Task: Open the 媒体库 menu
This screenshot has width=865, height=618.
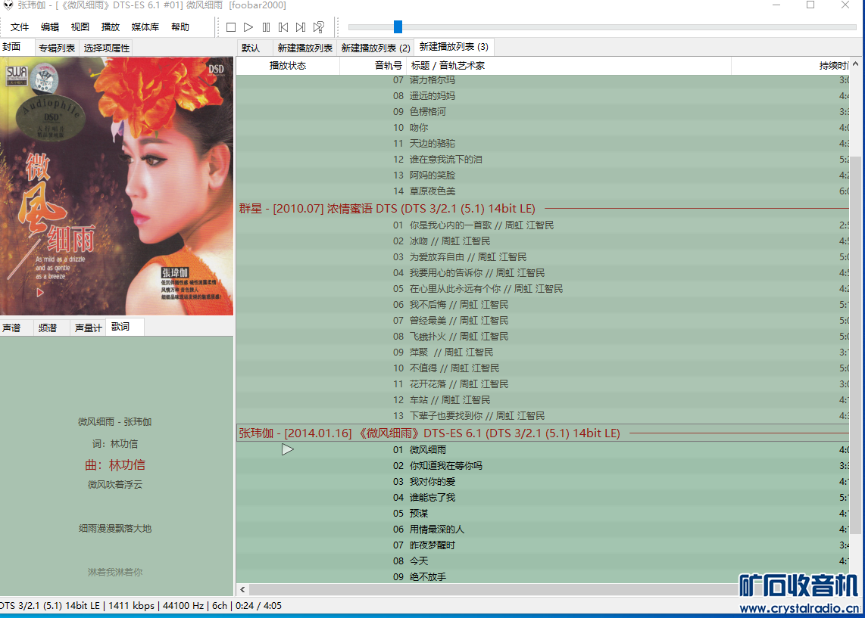Action: point(145,27)
